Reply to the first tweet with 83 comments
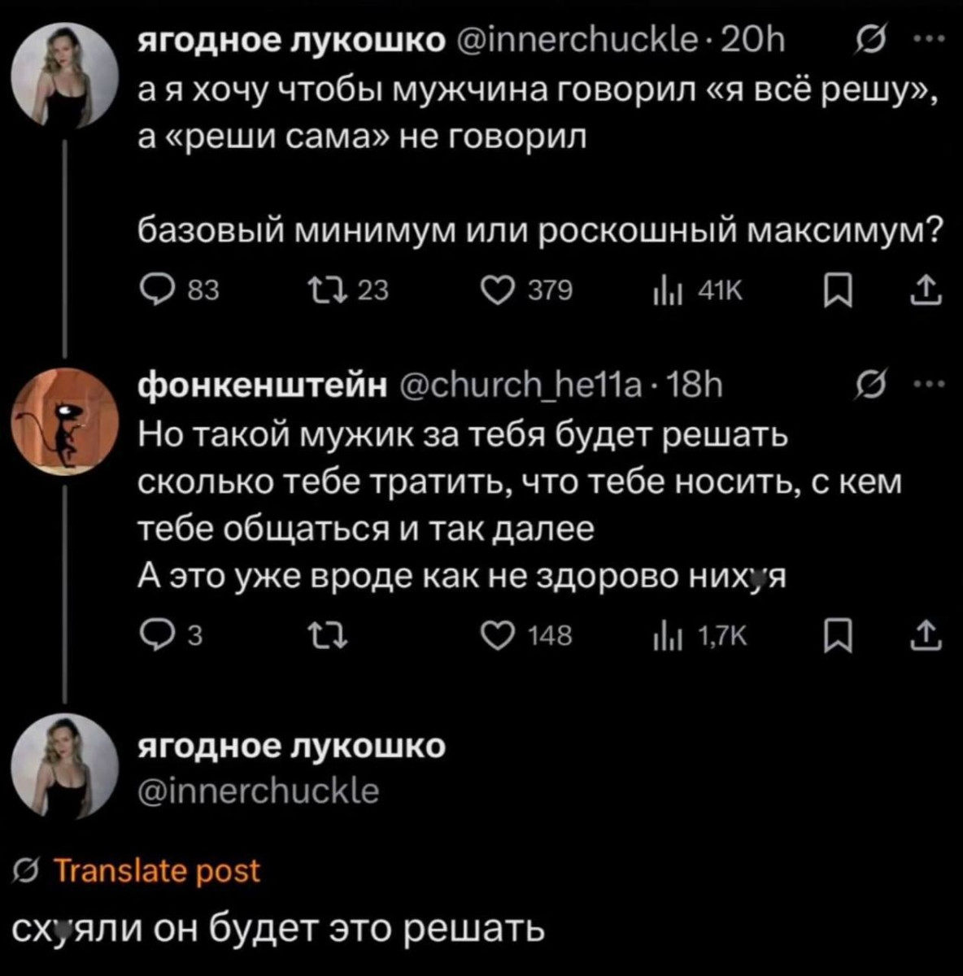This screenshot has width=963, height=976. [153, 290]
